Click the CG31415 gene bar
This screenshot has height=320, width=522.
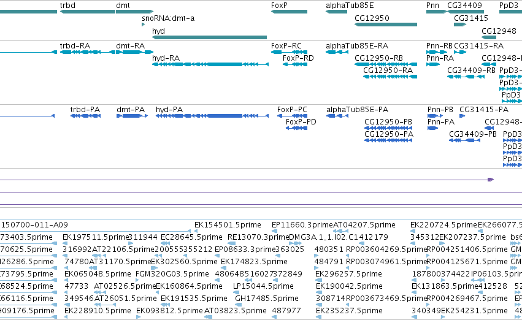460,25
